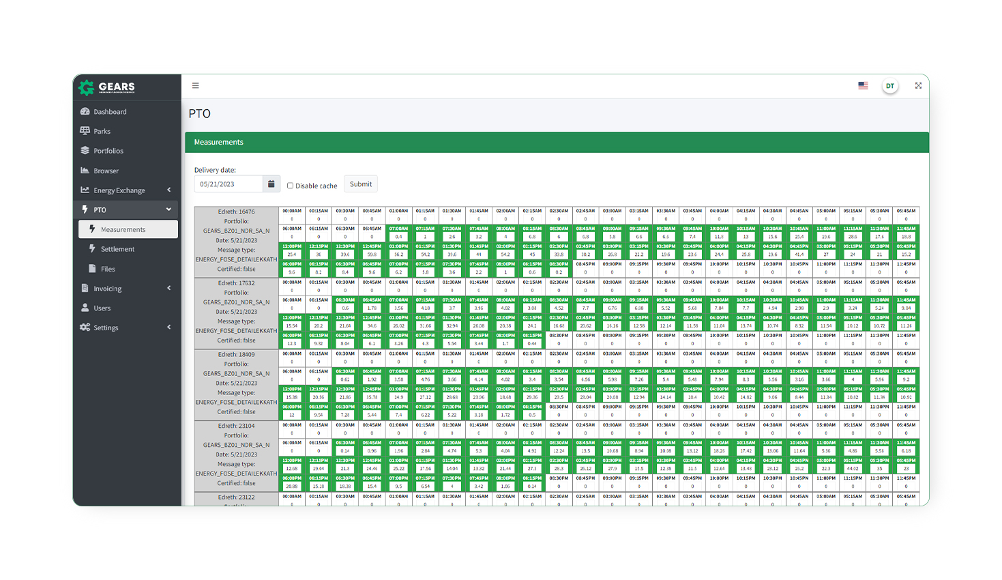Image resolution: width=1002 pixels, height=580 pixels.
Task: Expand the Invoicing submenu arrow
Action: 169,289
